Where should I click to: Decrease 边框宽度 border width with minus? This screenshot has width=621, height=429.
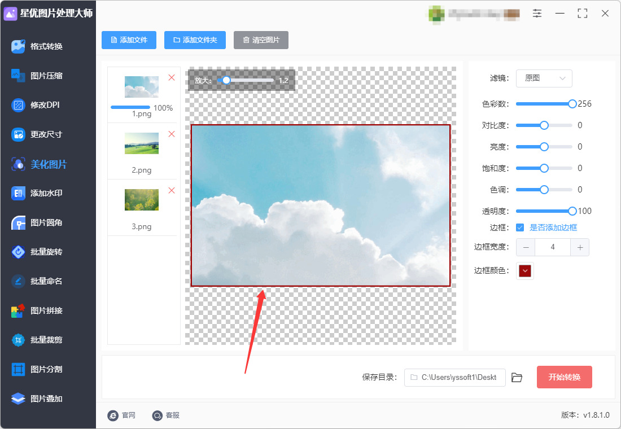[x=526, y=248]
